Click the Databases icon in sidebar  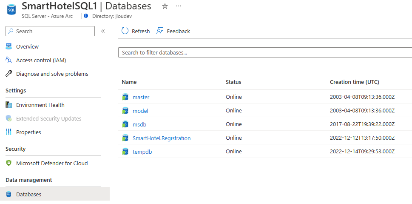coord(9,195)
